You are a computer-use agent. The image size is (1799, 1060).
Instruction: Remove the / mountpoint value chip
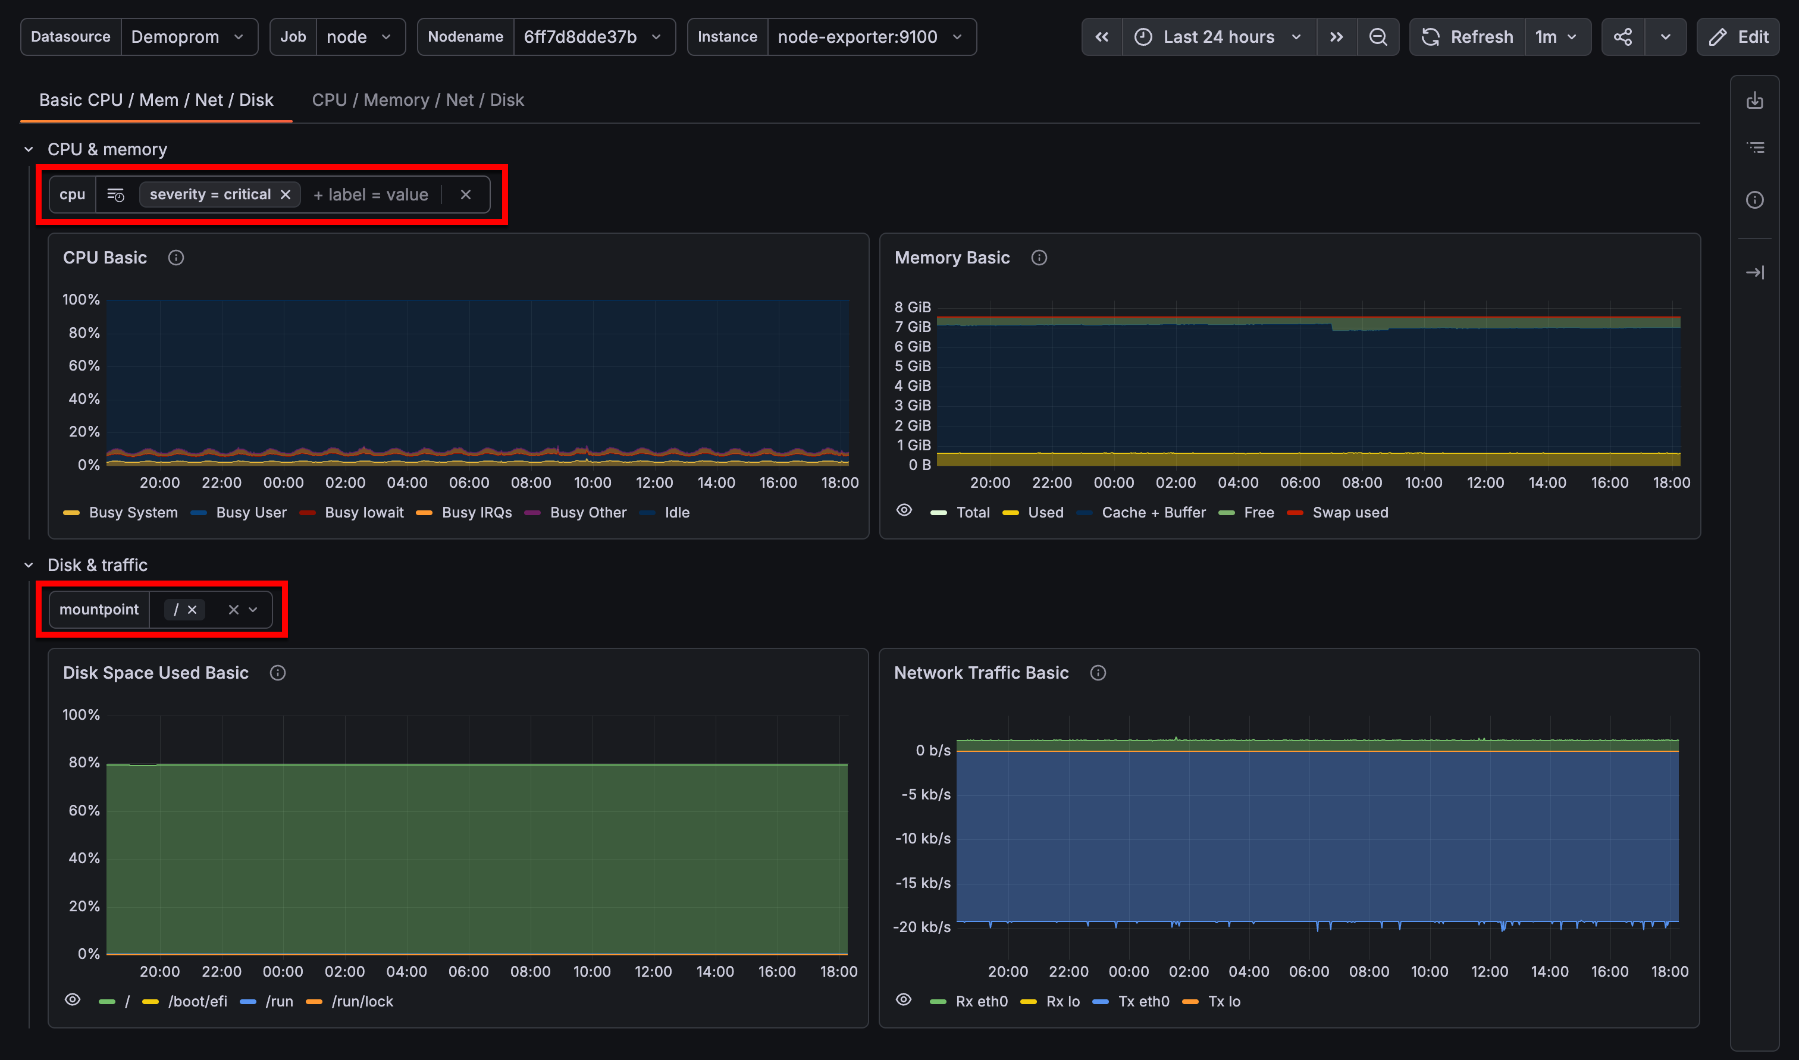192,610
